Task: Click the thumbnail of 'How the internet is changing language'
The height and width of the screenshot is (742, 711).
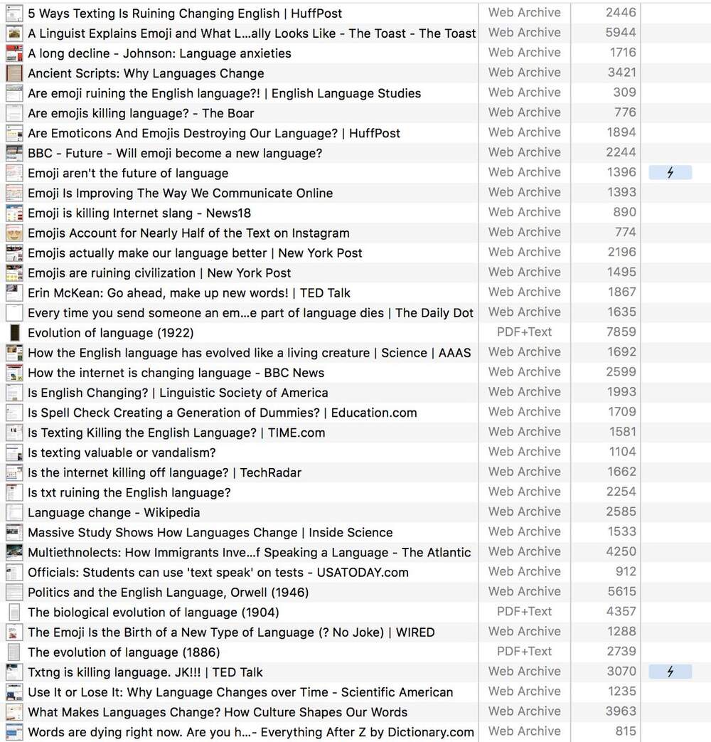Action: [14, 373]
